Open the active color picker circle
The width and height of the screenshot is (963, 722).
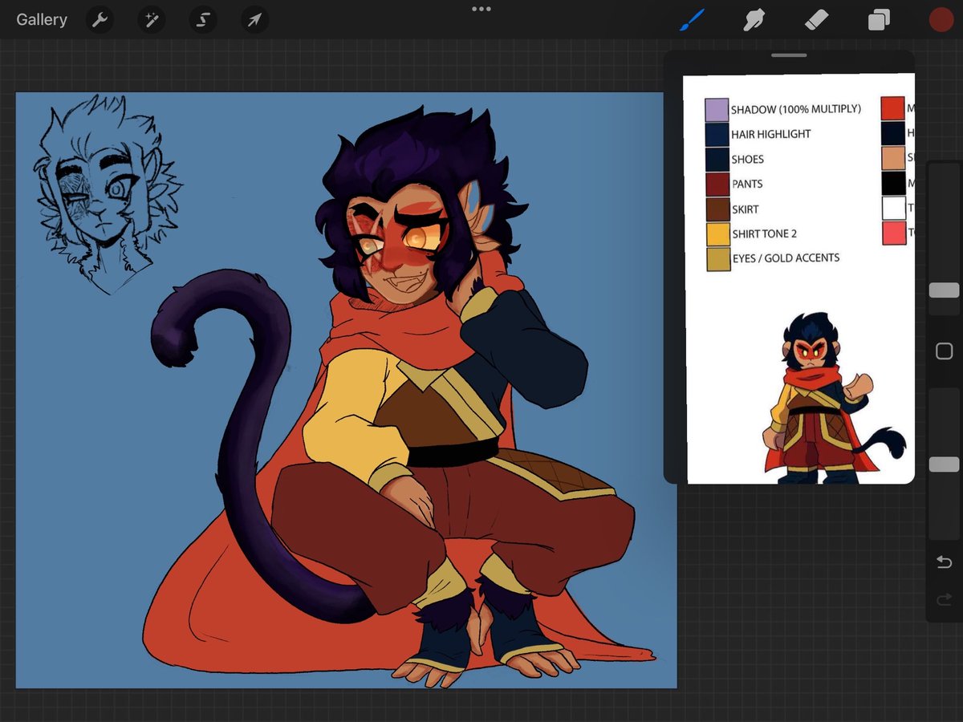pyautogui.click(x=941, y=20)
